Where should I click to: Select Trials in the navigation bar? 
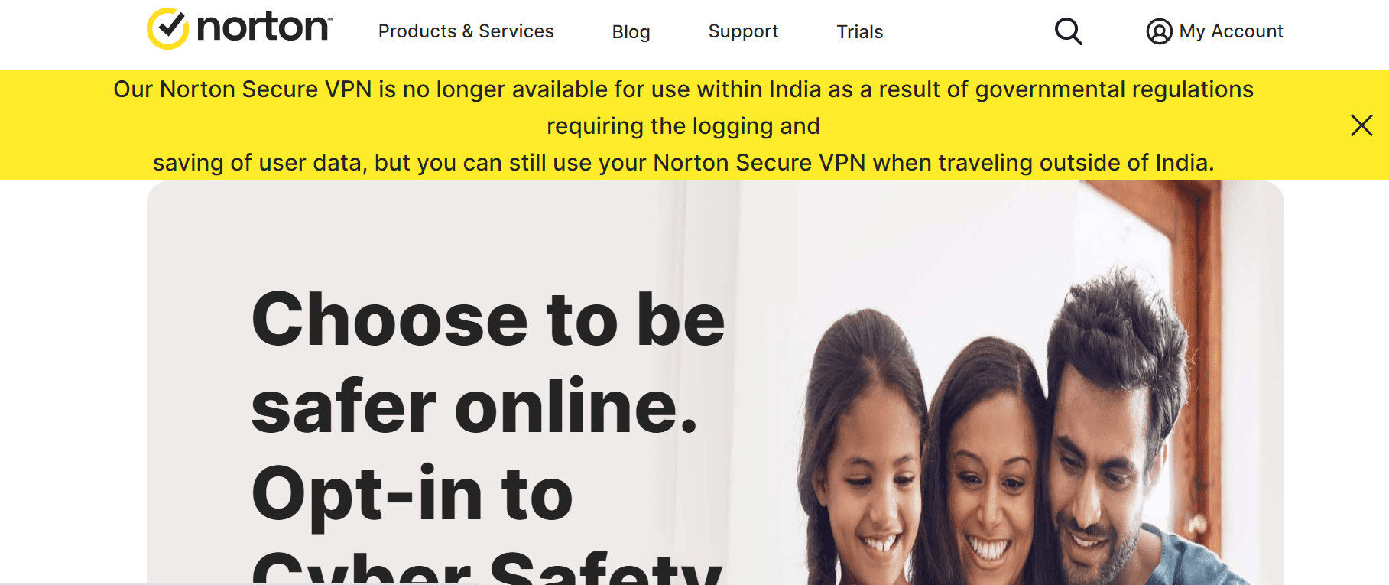click(x=860, y=32)
